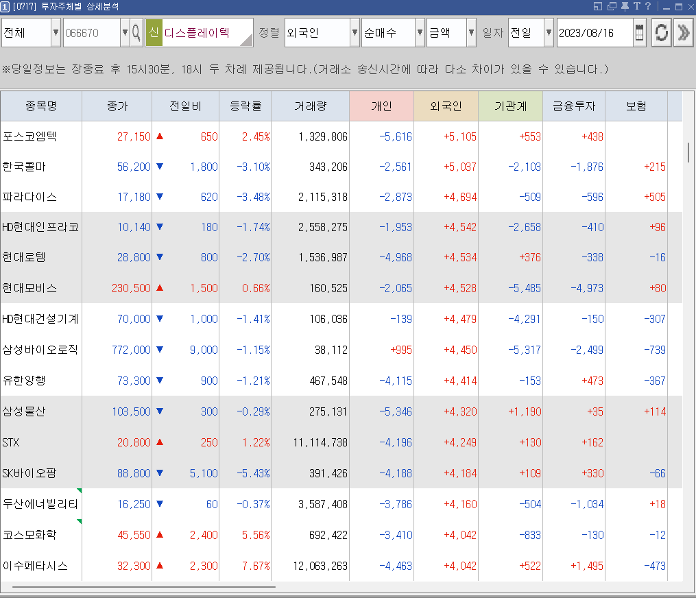Open the 순매수 dropdown

click(420, 32)
